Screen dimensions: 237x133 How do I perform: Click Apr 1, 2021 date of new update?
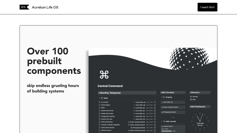pos(150,102)
